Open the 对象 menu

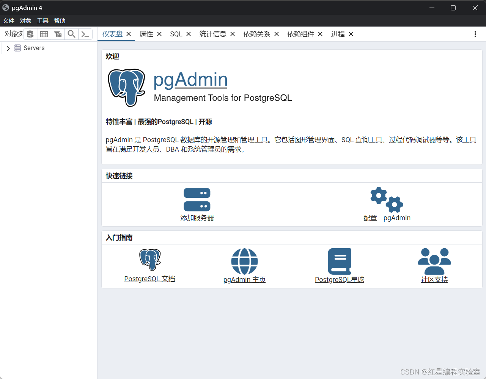(26, 21)
